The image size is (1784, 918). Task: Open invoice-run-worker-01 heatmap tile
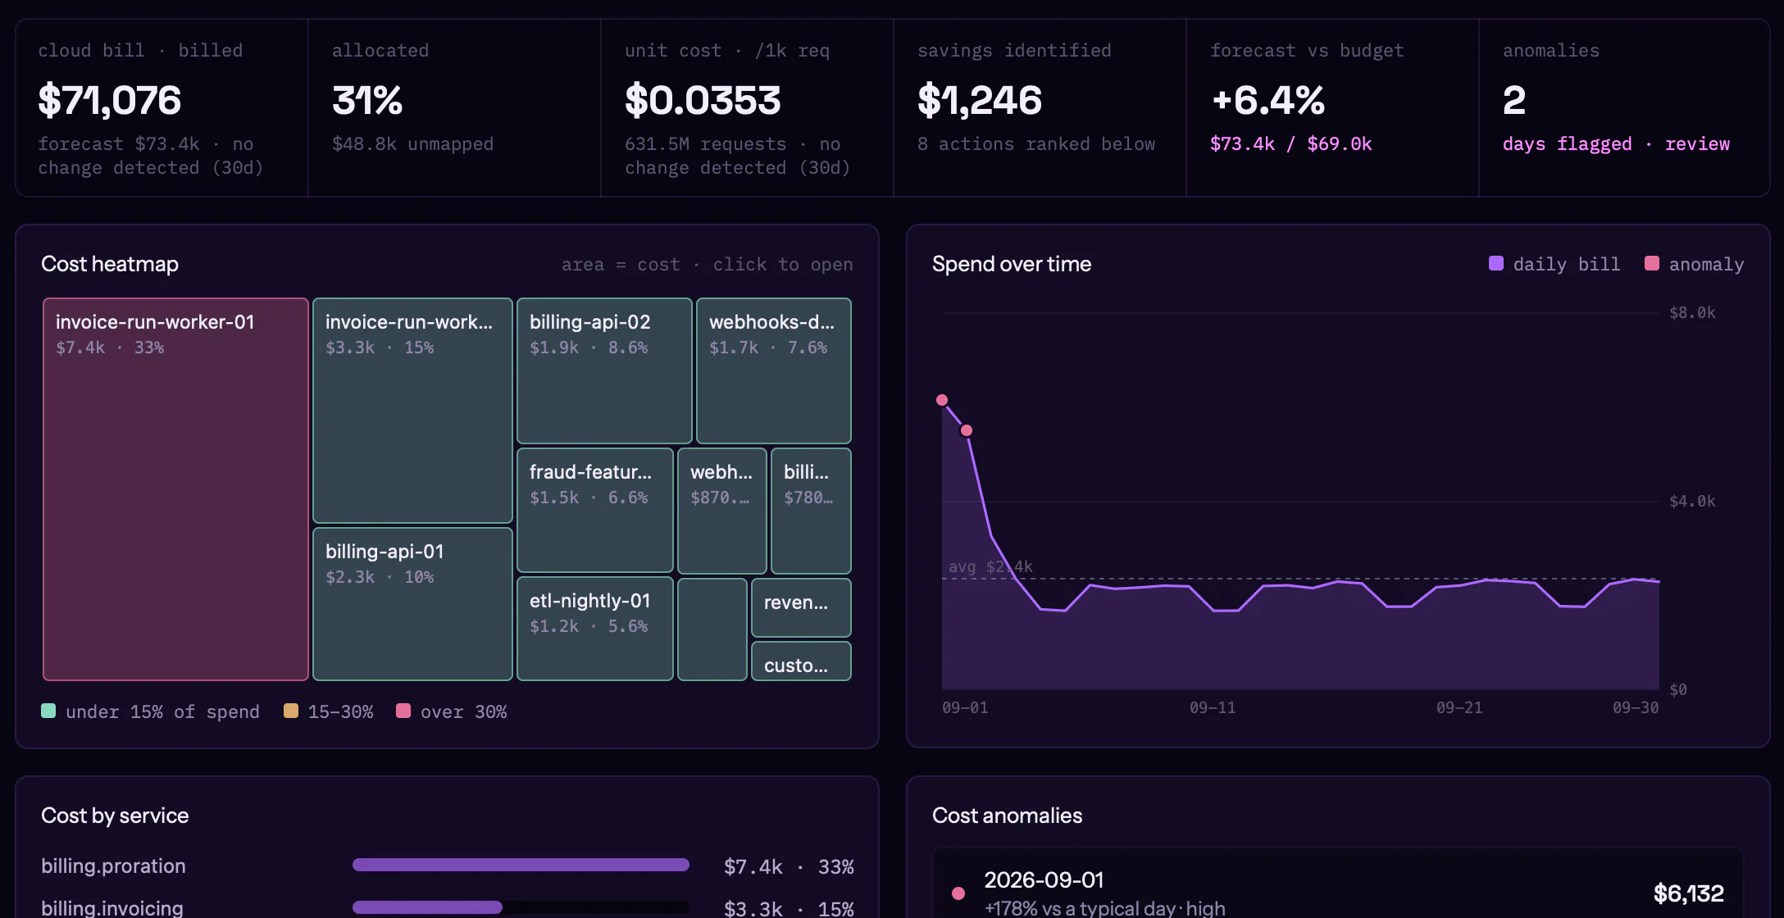click(175, 489)
